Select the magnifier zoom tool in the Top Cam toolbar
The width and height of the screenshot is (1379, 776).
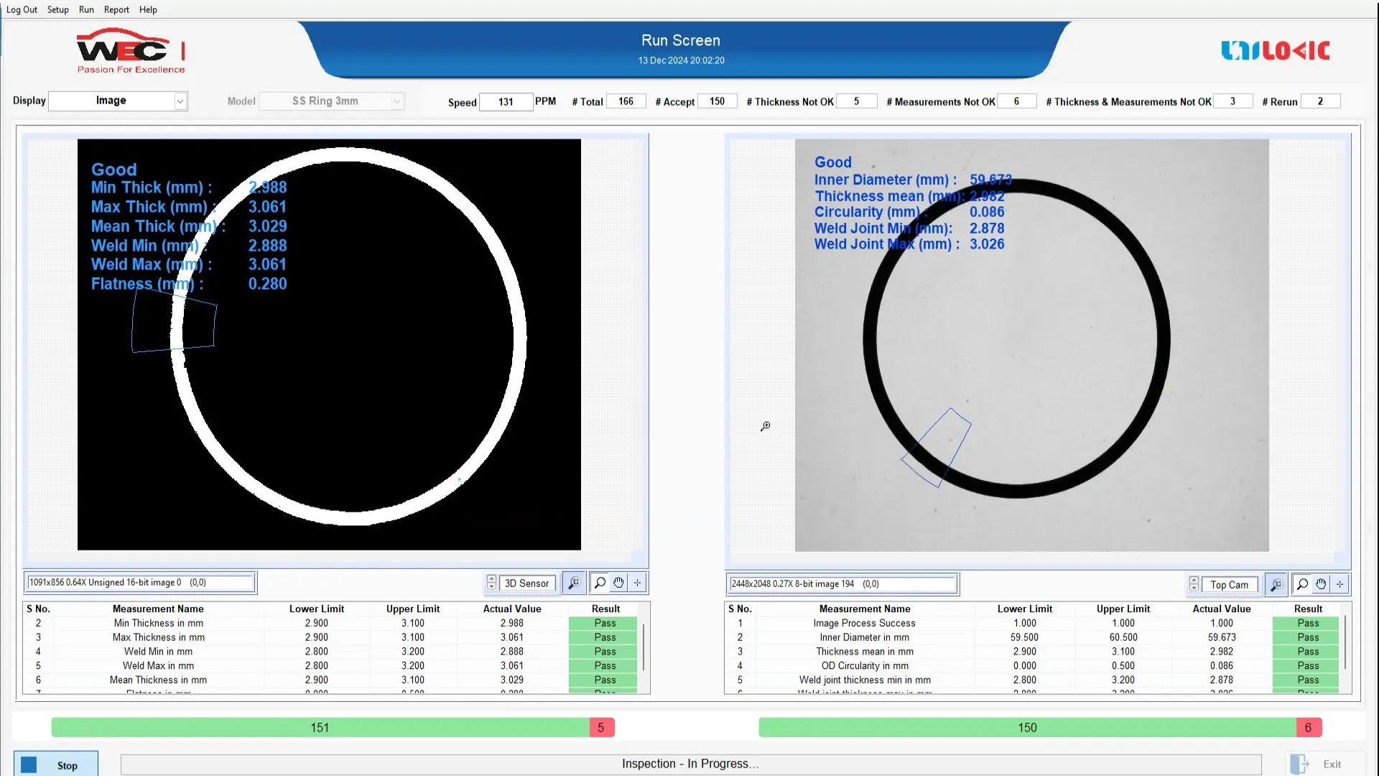(1302, 584)
